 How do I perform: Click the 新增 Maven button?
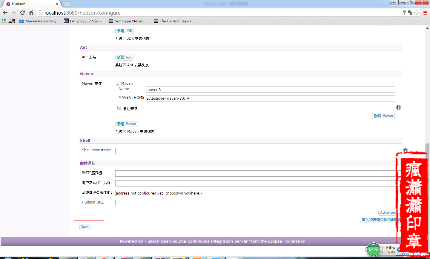127,124
